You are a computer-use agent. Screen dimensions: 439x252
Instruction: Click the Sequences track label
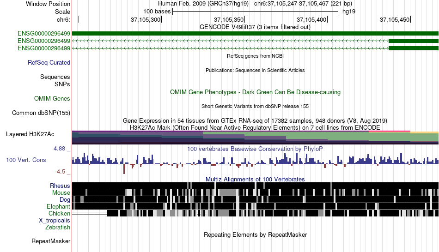click(55, 77)
